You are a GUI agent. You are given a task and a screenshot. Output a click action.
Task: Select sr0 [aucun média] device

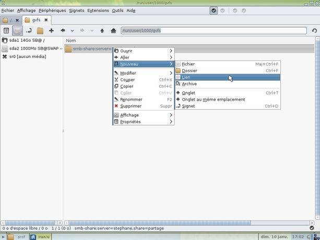tap(32, 56)
